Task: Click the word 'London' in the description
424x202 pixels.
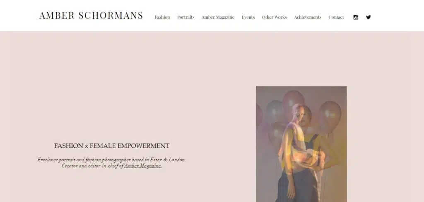Action: (177, 160)
